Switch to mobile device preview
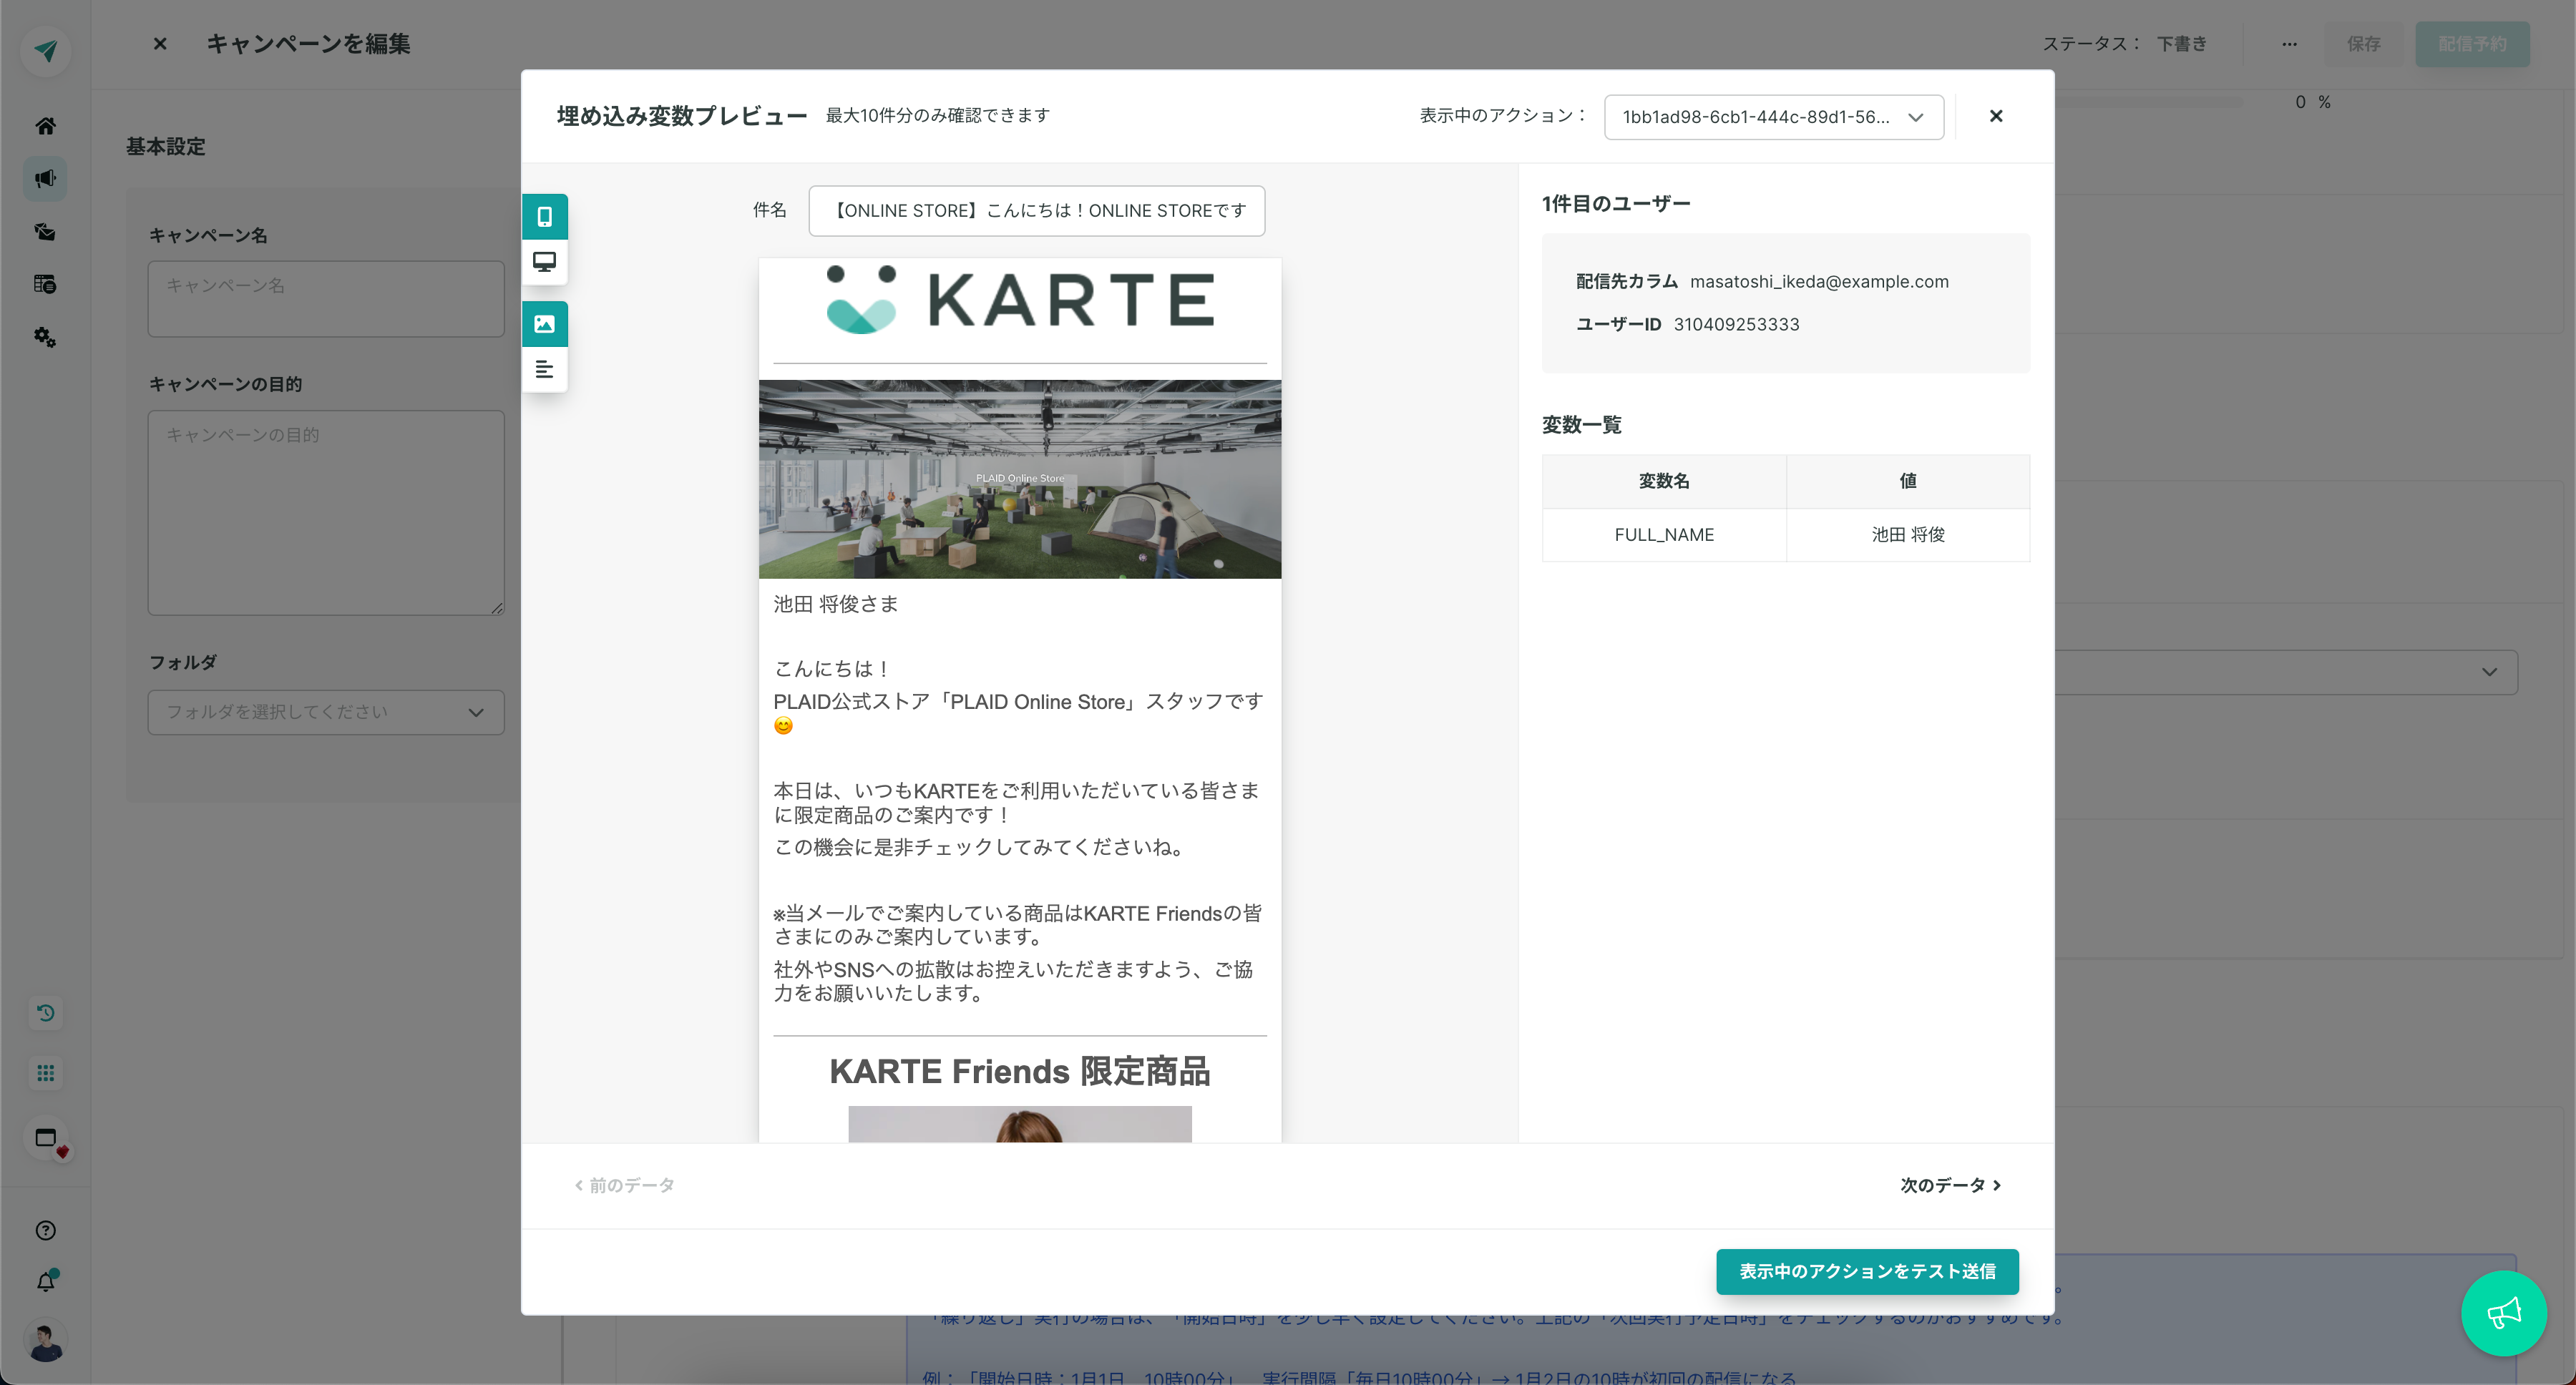The height and width of the screenshot is (1385, 2576). [x=544, y=216]
